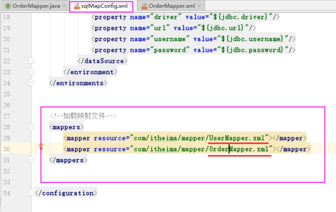Image resolution: width=336 pixels, height=212 pixels.
Task: Place the cursor in the OrderMapper.xml resource path
Action: pyautogui.click(x=201, y=149)
